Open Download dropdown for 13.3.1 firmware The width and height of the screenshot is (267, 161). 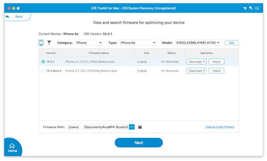pyautogui.click(x=196, y=62)
